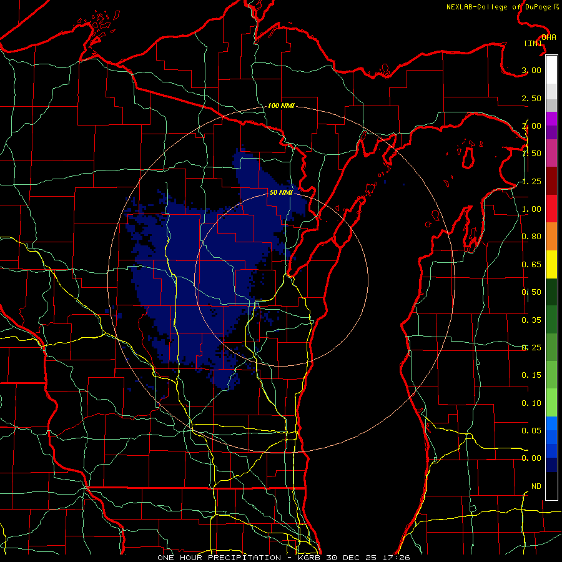Viewport: 562px width, 562px height.
Task: Click the NEXLAB-College of DuPage credit text
Action: (498, 7)
